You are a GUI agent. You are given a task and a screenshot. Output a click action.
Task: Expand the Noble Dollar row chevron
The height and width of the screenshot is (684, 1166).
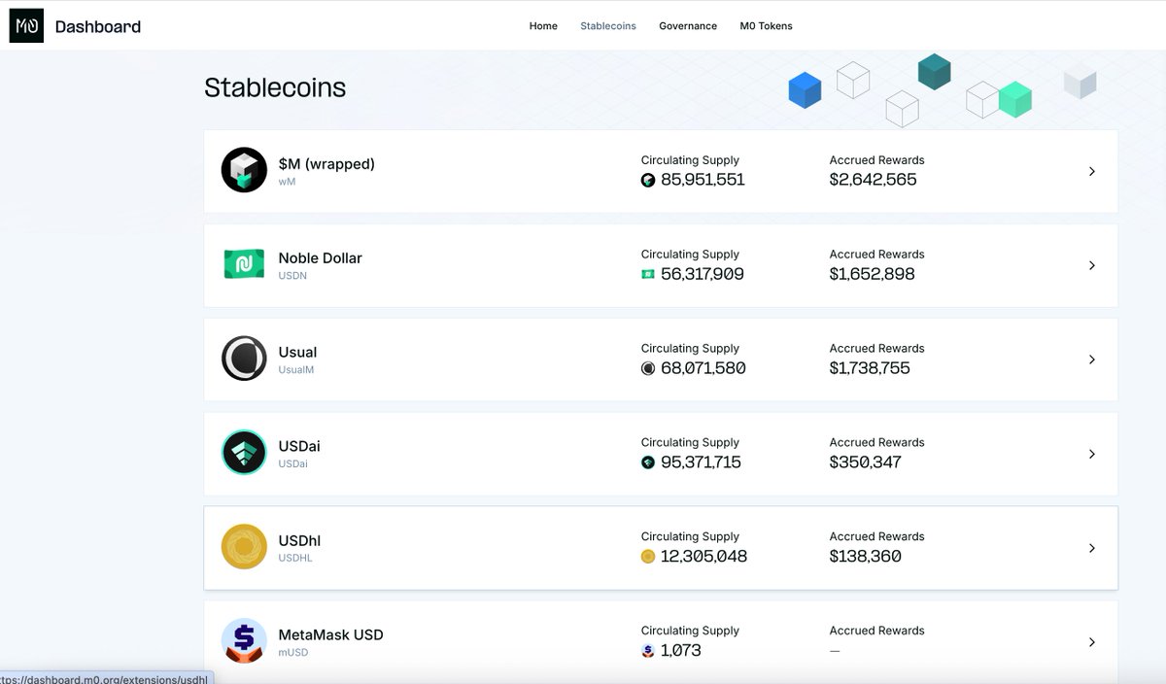1091,265
